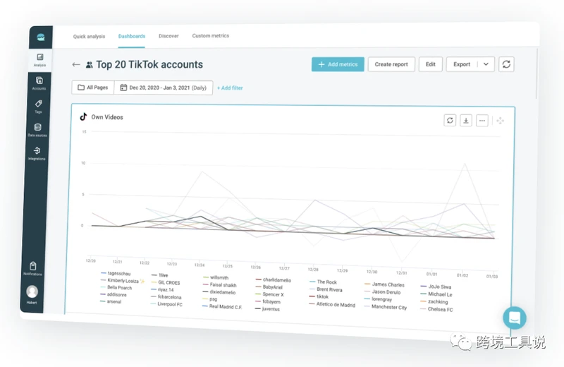Click the Brent Rivera legend entry
This screenshot has height=367, width=564.
tap(326, 289)
